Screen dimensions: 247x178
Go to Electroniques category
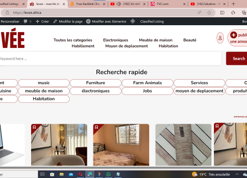(116, 40)
